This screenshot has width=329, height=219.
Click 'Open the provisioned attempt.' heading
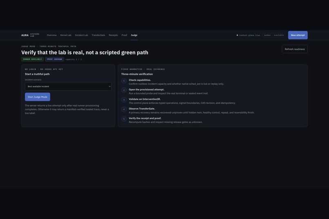tap(147, 89)
